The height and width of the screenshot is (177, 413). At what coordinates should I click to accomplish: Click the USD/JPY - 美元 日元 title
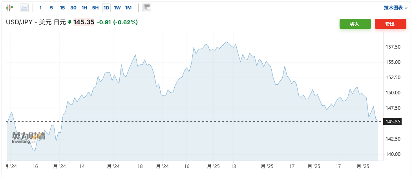click(x=36, y=22)
